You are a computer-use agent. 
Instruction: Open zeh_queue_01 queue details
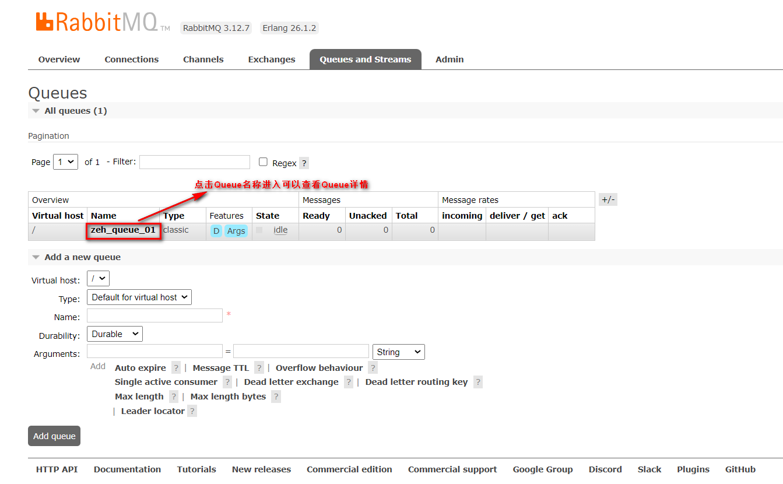[x=123, y=230]
